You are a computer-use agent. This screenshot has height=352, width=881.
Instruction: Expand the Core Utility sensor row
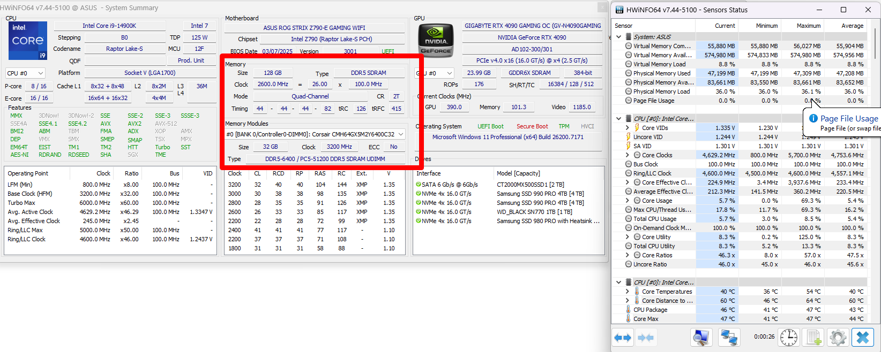pos(628,237)
